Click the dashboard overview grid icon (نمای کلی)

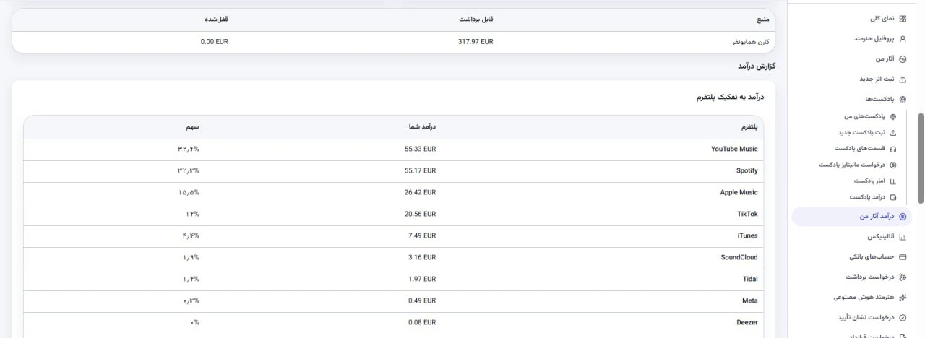pos(902,19)
